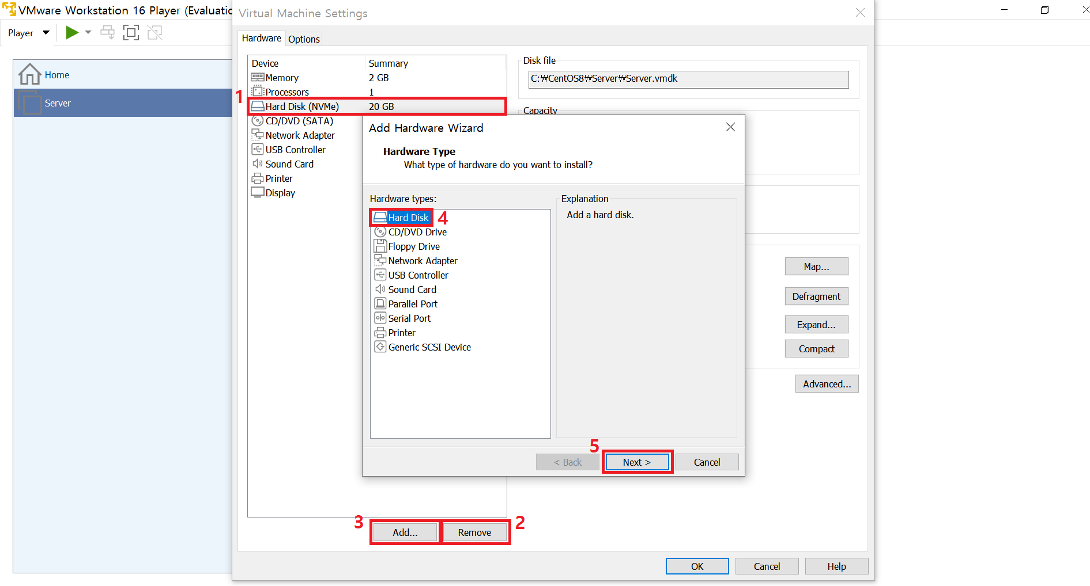
Task: Click the Network Adapter icon in wizard list
Action: coord(380,260)
